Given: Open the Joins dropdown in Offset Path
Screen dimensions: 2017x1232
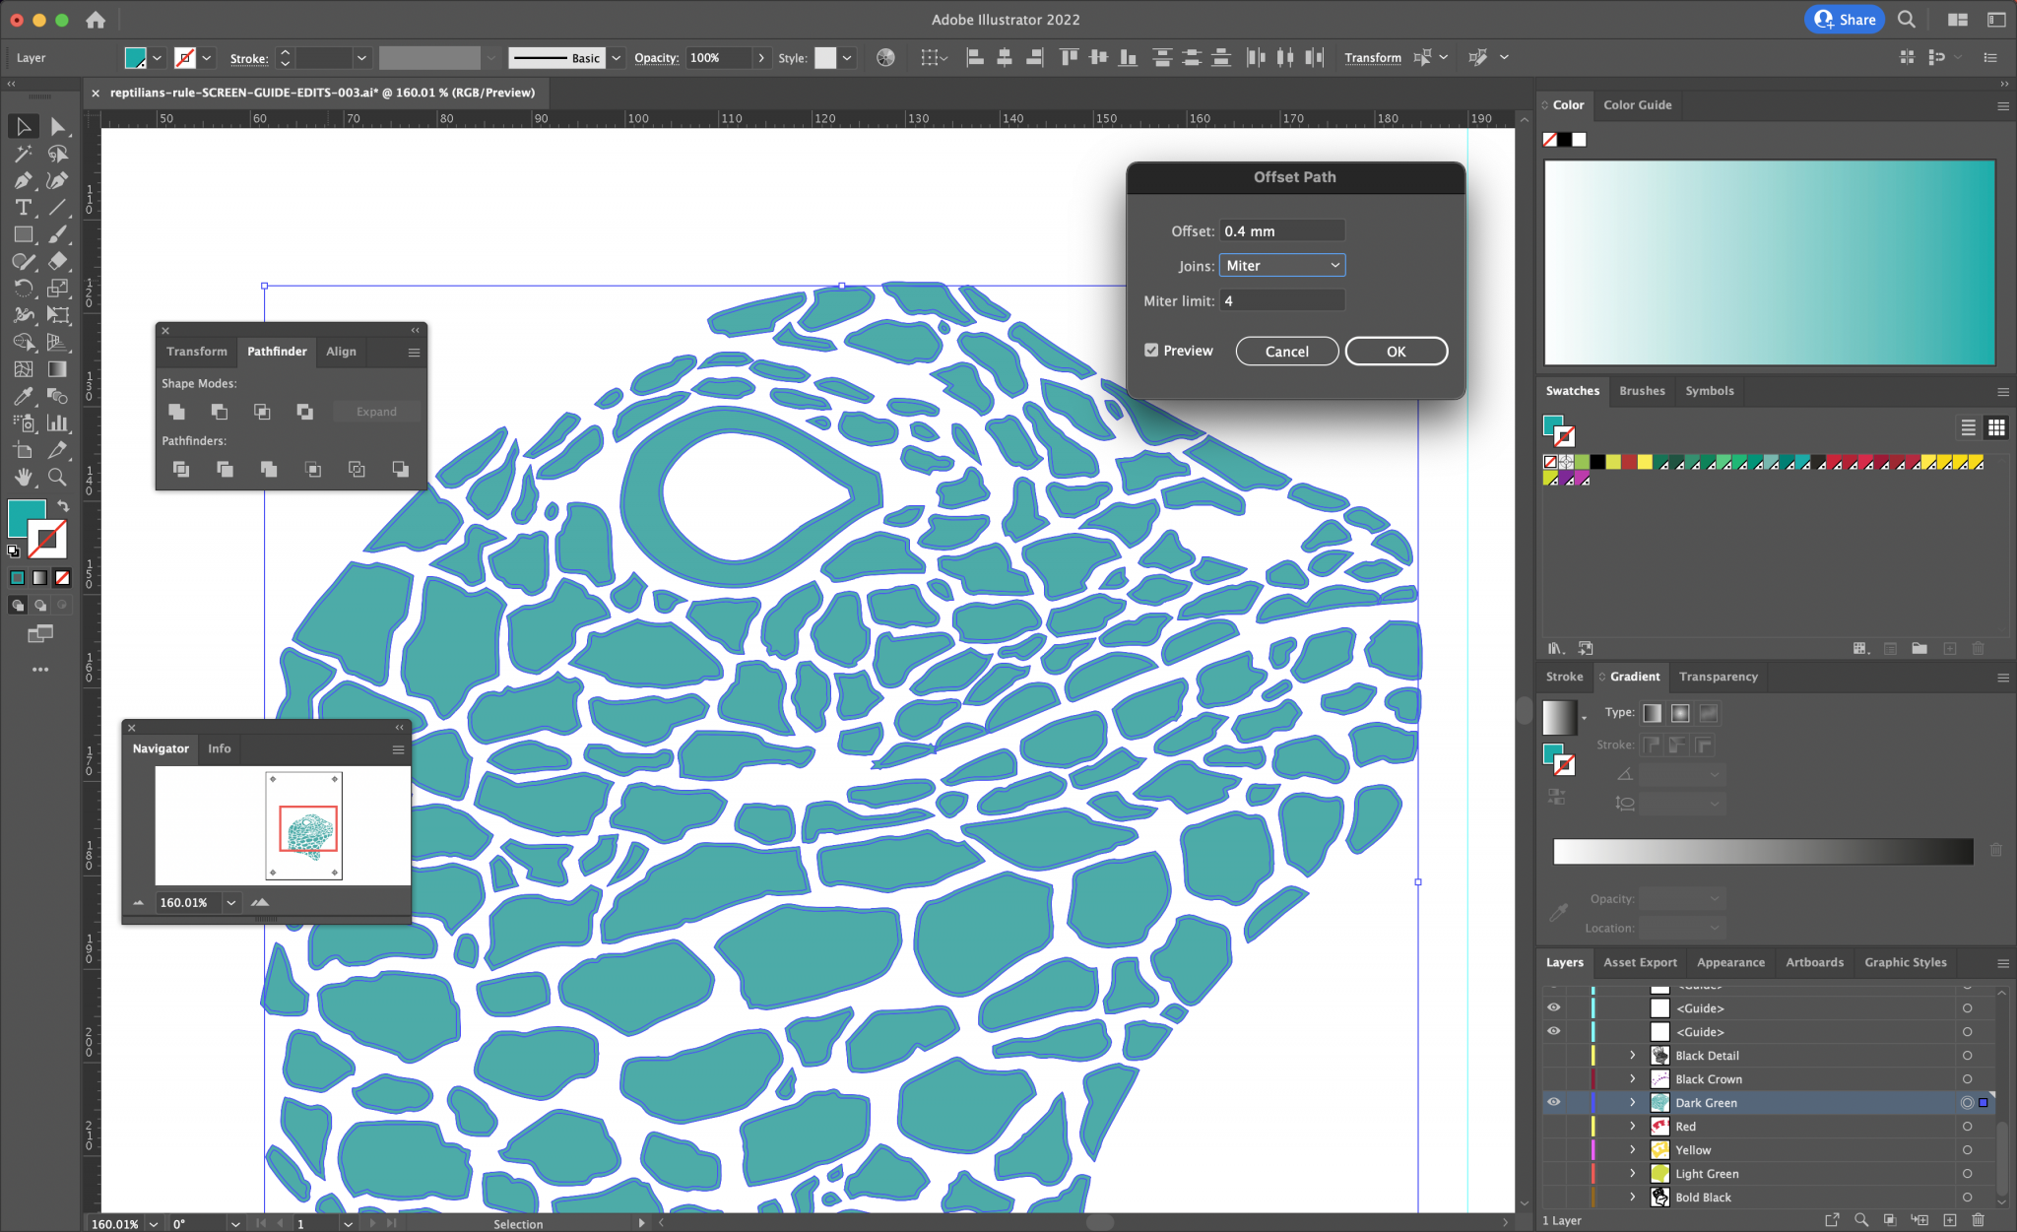Looking at the screenshot, I should coord(1282,265).
